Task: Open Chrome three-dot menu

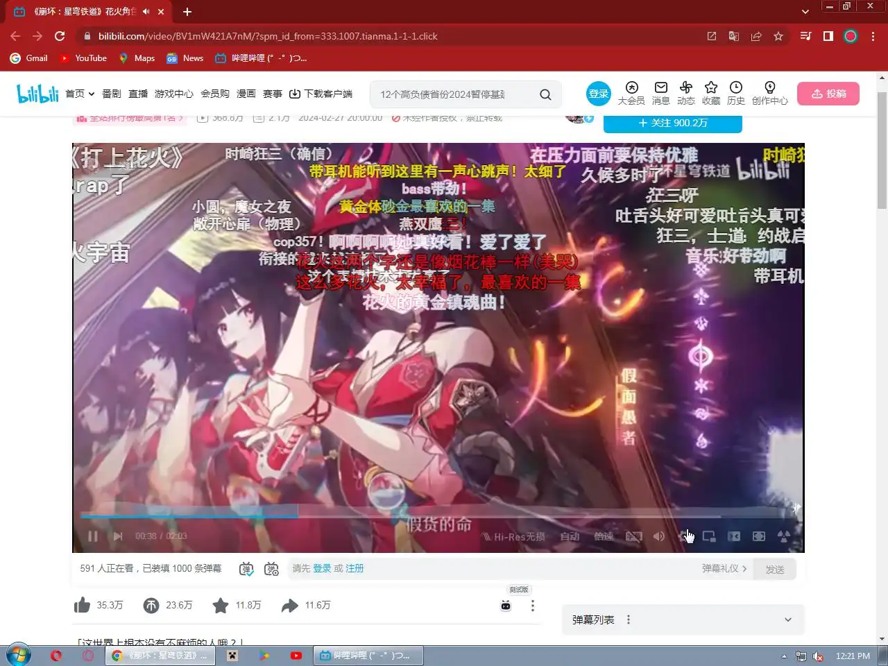Action: pyautogui.click(x=873, y=36)
